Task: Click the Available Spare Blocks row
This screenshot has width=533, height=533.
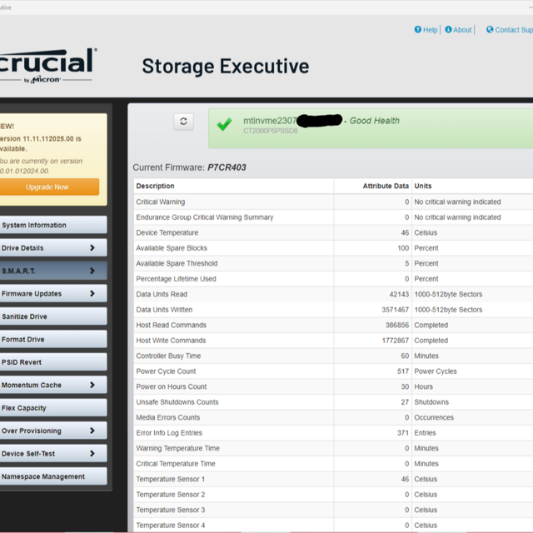Action: pyautogui.click(x=333, y=248)
